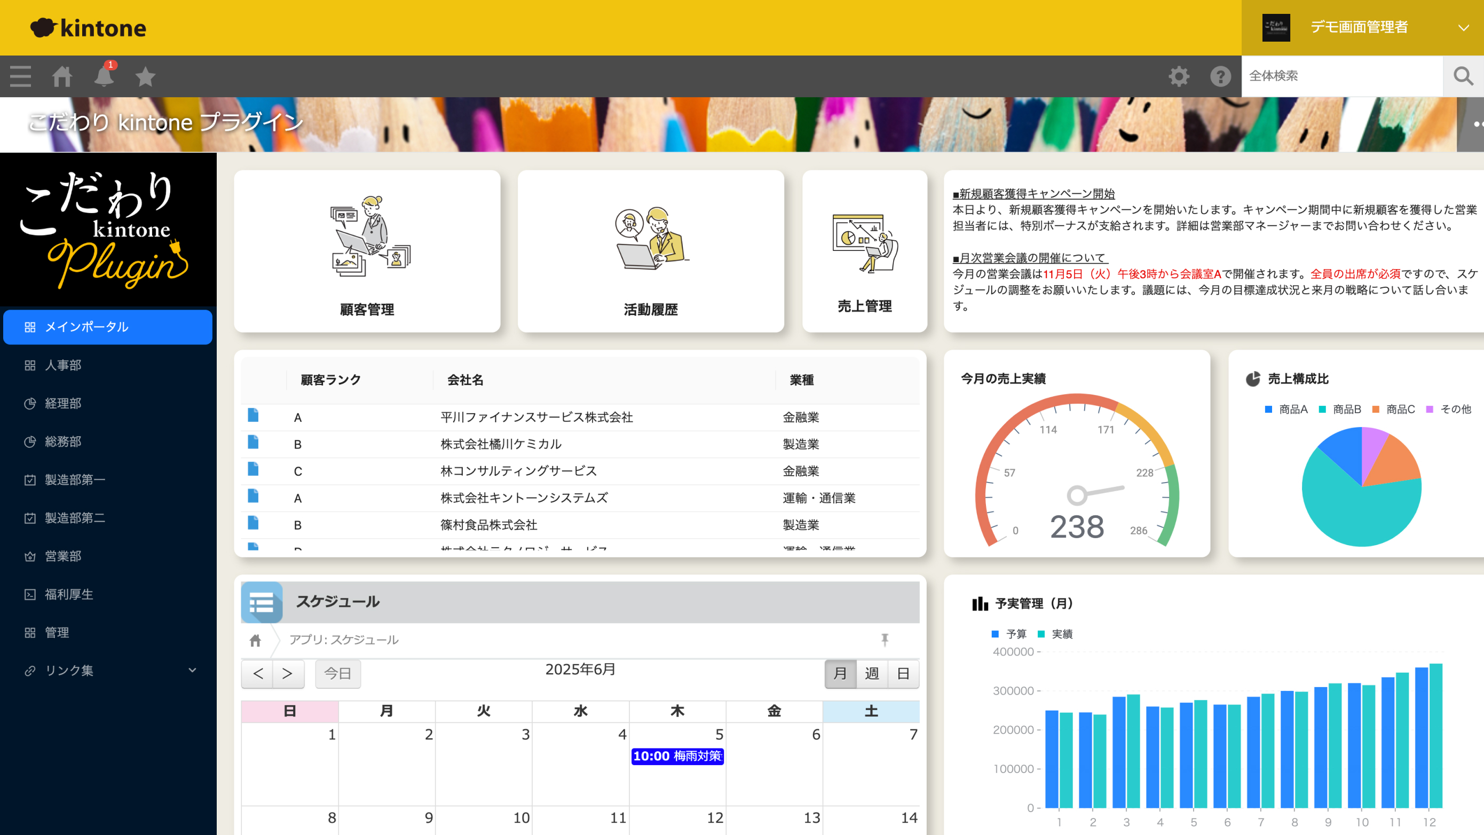Image resolution: width=1484 pixels, height=835 pixels.
Task: Click the 238 gauge value
Action: click(x=1077, y=527)
